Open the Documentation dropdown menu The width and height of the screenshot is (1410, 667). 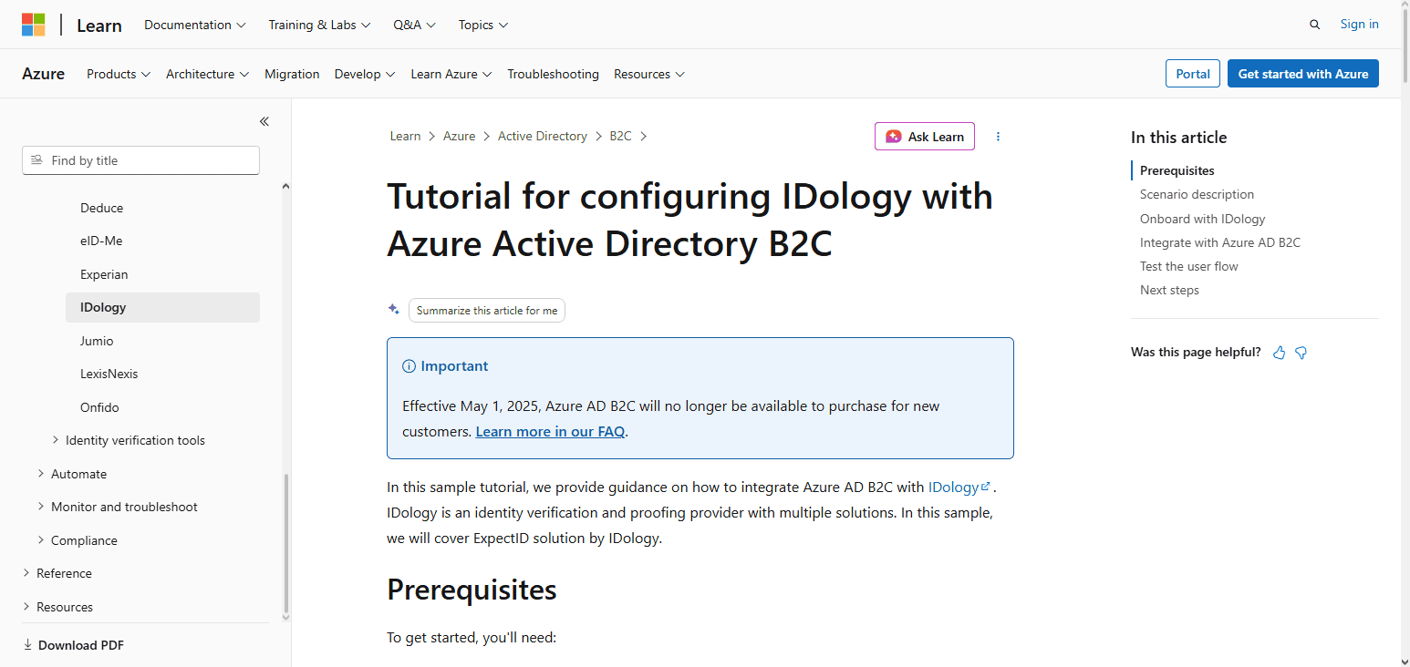click(195, 25)
